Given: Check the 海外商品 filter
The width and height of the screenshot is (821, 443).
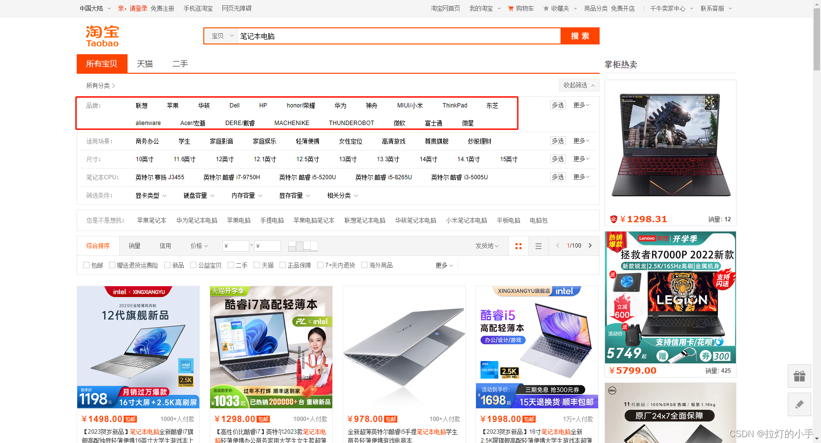Looking at the screenshot, I should click(x=365, y=265).
